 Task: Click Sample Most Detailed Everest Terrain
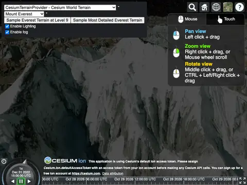pyautogui.click(x=108, y=20)
